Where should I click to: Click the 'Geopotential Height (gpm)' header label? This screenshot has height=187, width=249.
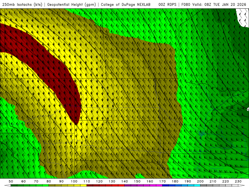point(72,5)
